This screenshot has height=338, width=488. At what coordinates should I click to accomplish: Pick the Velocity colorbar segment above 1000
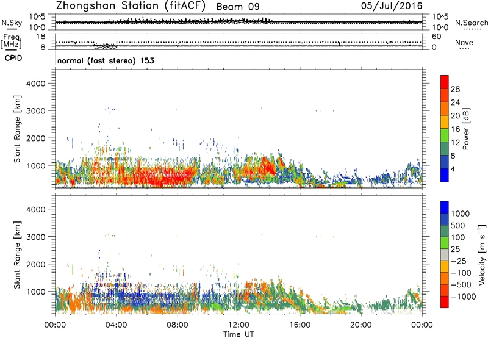tap(445, 207)
